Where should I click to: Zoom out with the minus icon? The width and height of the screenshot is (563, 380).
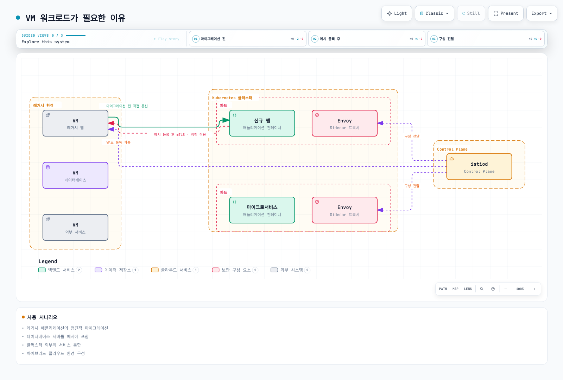pyautogui.click(x=506, y=289)
